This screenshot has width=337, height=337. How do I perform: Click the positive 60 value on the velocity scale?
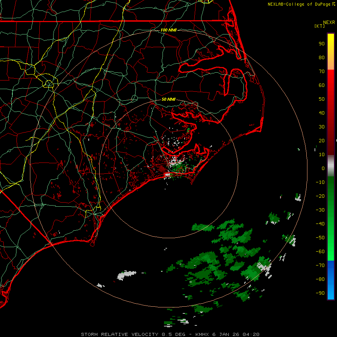pyautogui.click(x=322, y=85)
